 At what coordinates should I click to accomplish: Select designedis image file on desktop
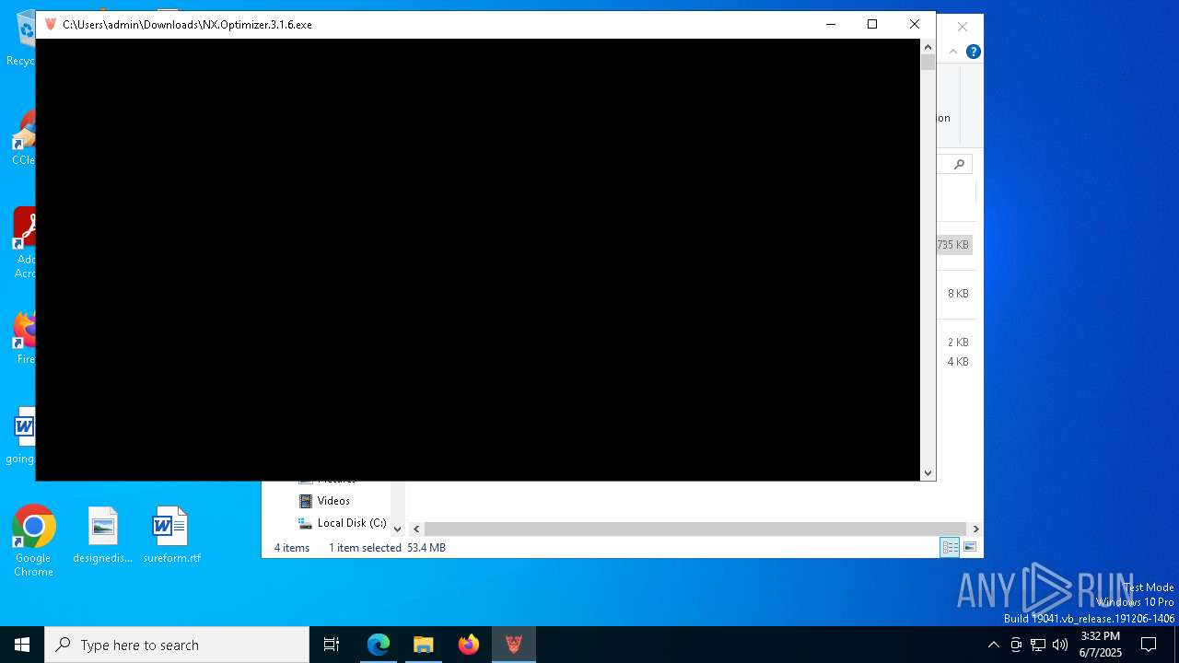[103, 536]
